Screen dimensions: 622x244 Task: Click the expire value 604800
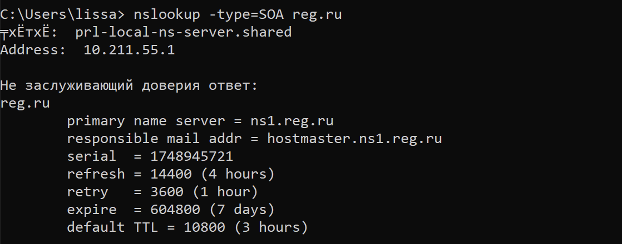(175, 210)
